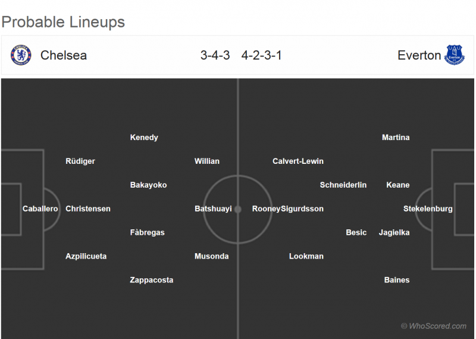Click the Everton club crest icon

tap(455, 55)
